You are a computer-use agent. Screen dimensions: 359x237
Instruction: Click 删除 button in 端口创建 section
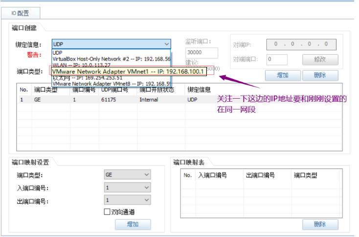pyautogui.click(x=320, y=75)
